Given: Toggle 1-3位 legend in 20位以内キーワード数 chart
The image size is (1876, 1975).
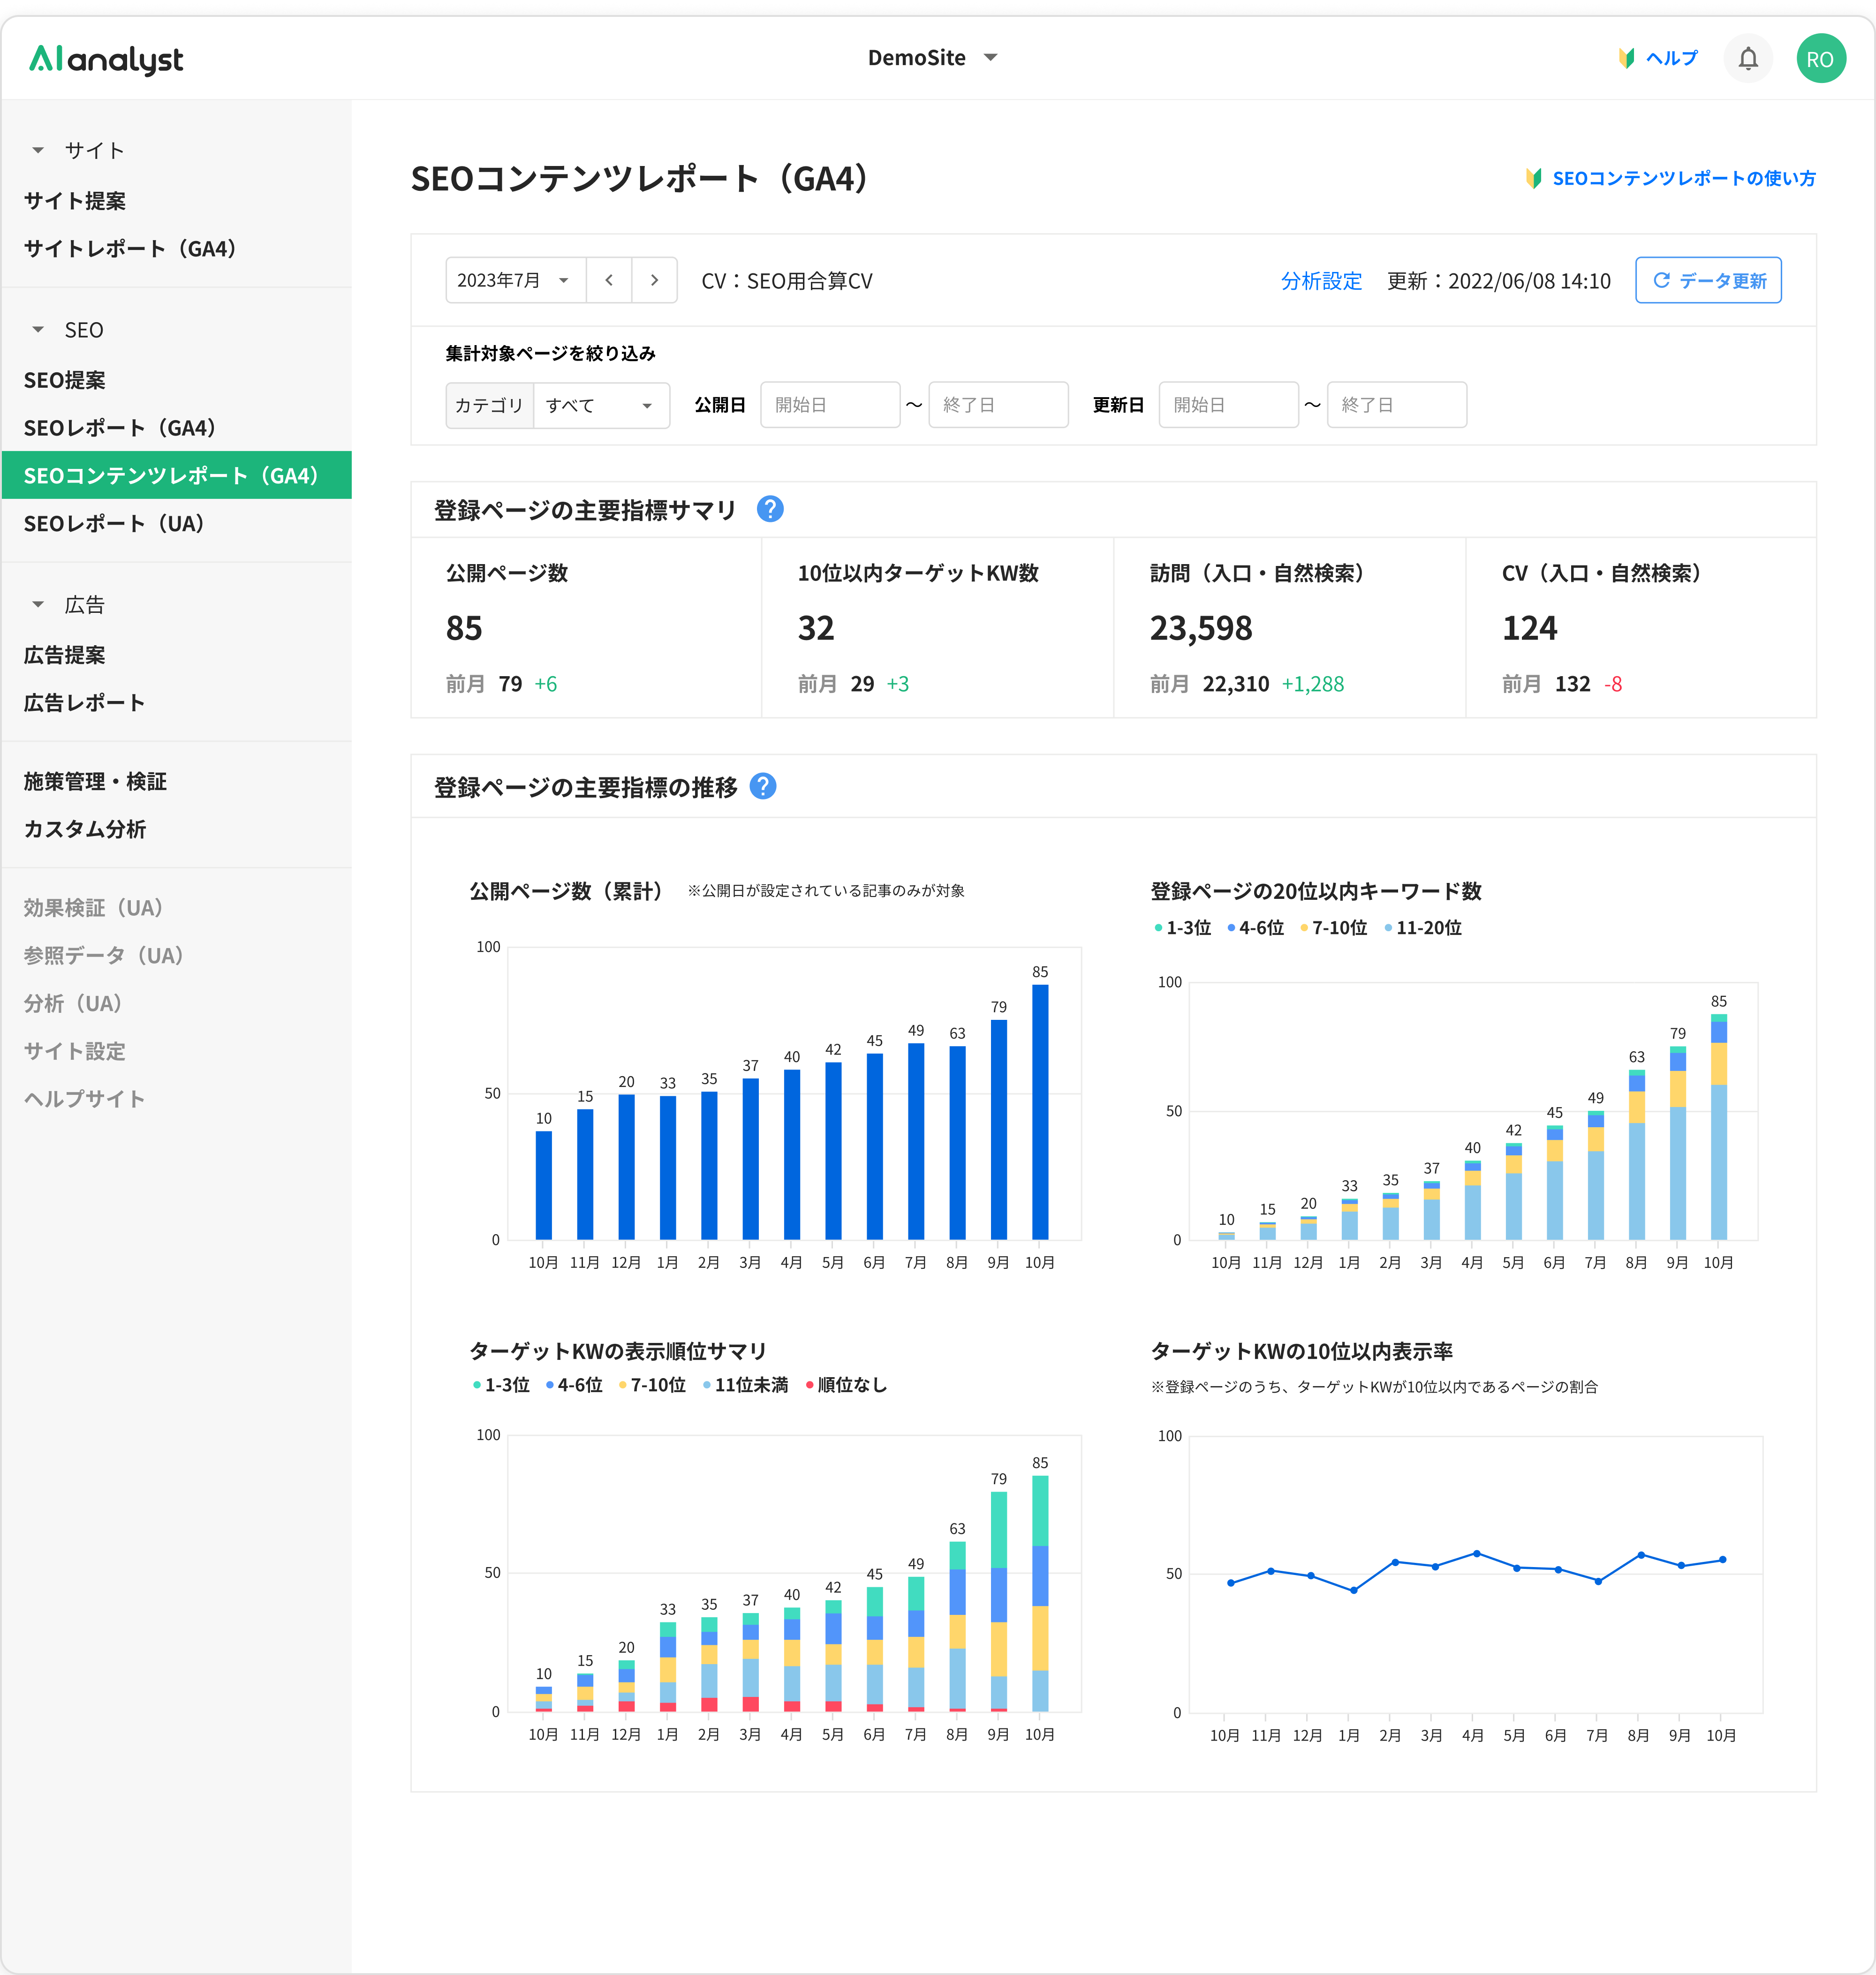Looking at the screenshot, I should point(1183,928).
